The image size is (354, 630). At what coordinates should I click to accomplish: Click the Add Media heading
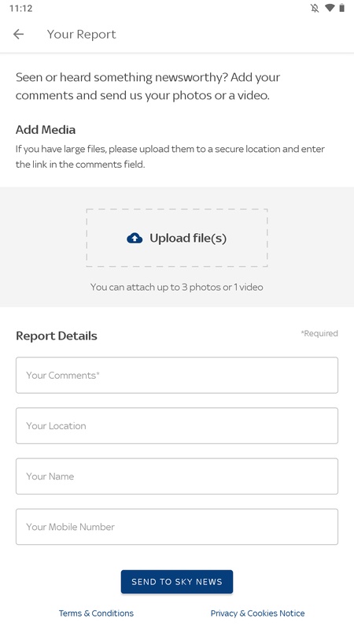(x=46, y=130)
